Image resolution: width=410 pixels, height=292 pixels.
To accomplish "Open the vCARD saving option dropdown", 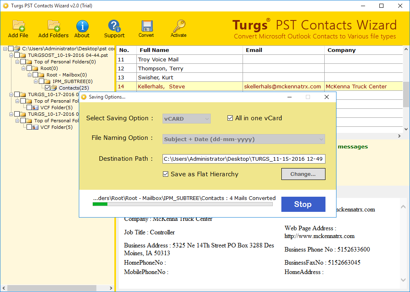I will 187,119.
